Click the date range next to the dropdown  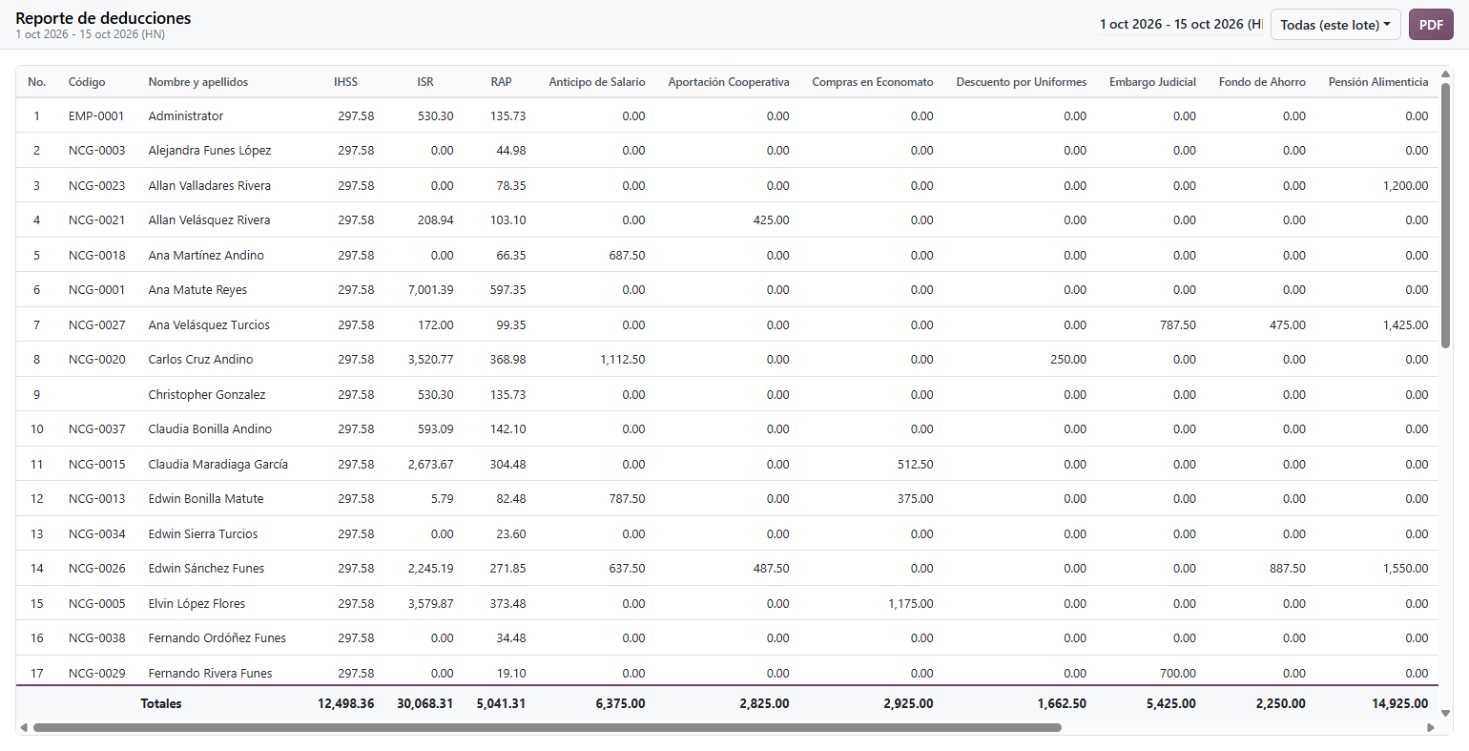click(1181, 25)
